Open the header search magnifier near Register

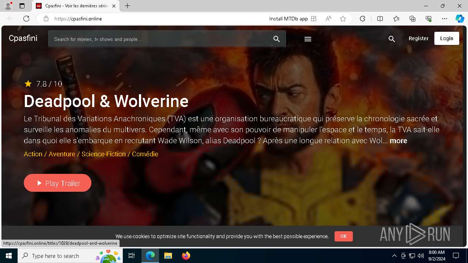click(392, 39)
